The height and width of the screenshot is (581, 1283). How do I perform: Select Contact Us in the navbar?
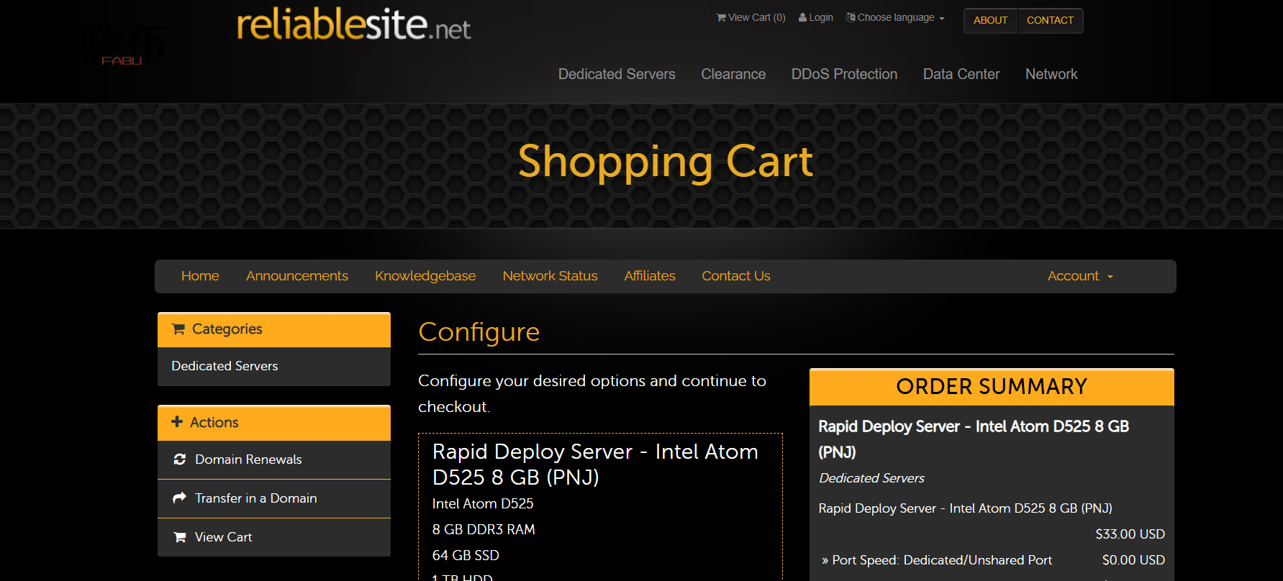click(736, 276)
